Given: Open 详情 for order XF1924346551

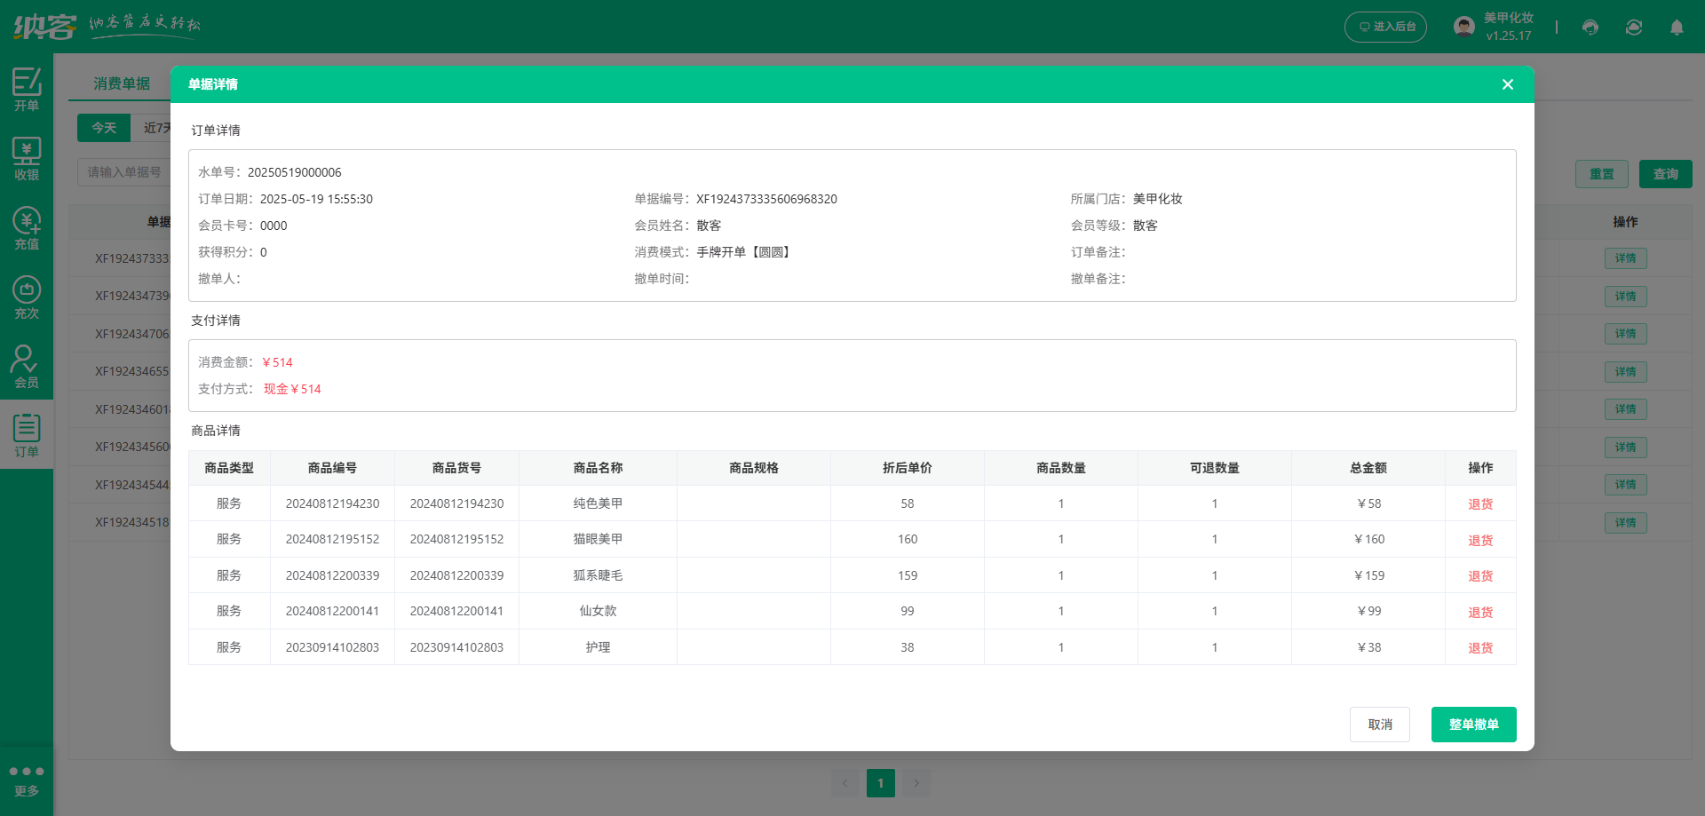Looking at the screenshot, I should pos(1626,372).
